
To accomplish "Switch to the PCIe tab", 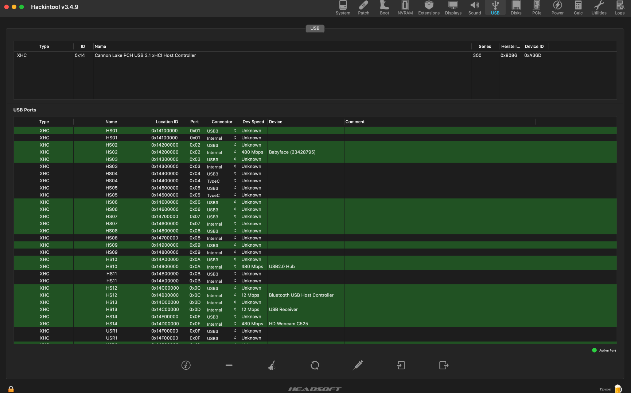I will [537, 8].
